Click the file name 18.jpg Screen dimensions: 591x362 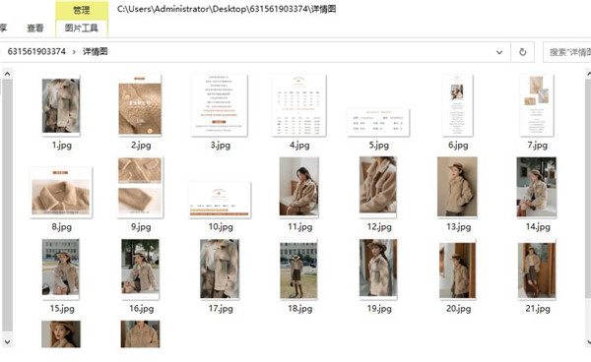300,309
